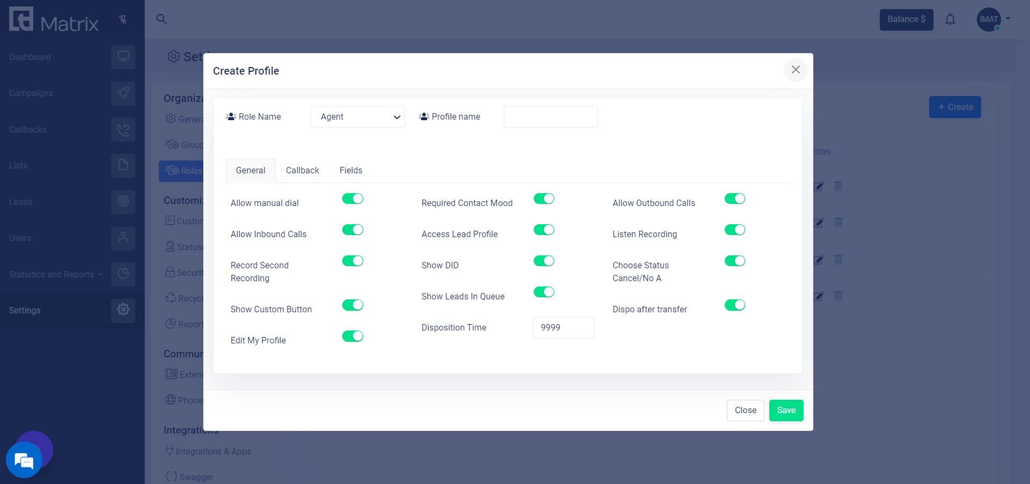1030x484 pixels.
Task: Open the Role Name dropdown showing Agent
Action: click(x=357, y=116)
